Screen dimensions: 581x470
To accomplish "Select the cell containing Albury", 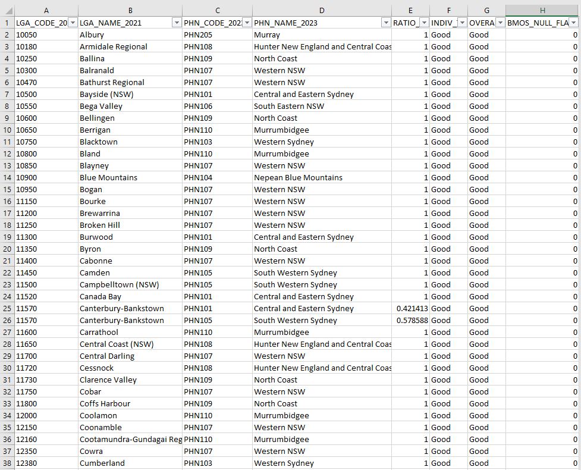I will [130, 35].
